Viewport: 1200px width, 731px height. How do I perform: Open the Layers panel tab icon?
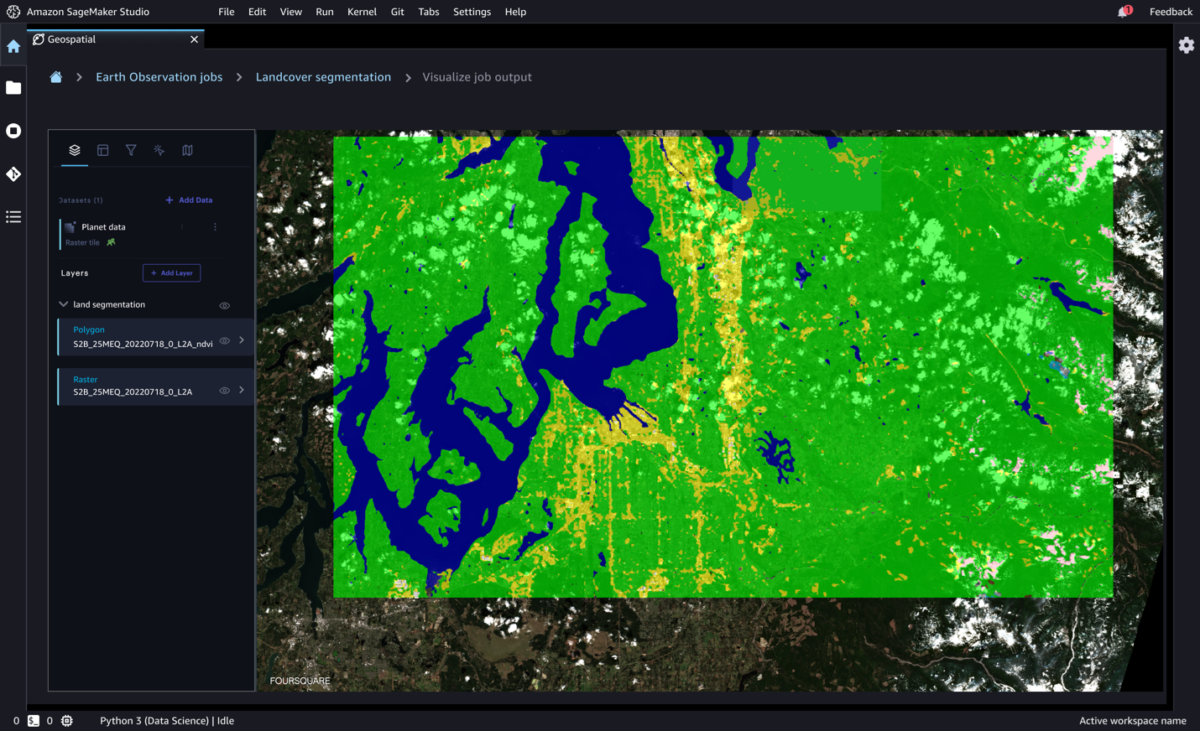pos(75,150)
